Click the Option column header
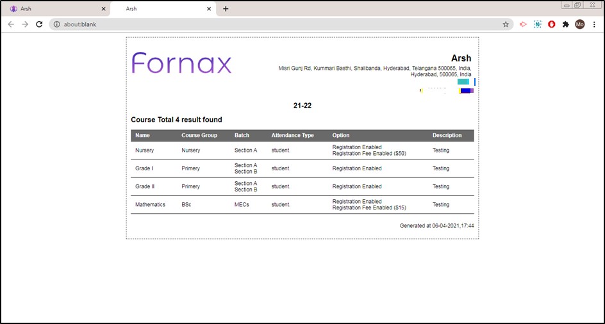Viewport: 605px width, 324px height. [x=341, y=135]
